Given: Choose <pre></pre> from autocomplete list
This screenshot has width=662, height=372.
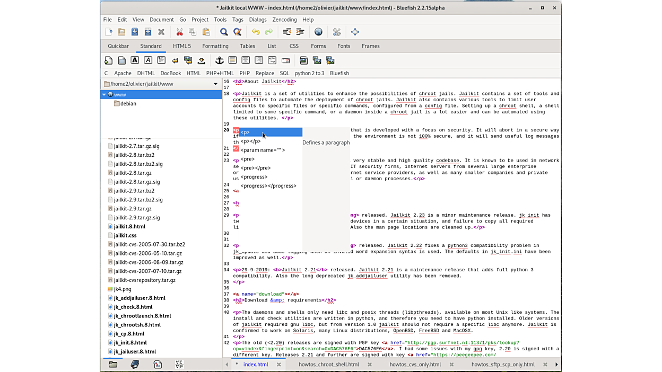Looking at the screenshot, I should 256,168.
